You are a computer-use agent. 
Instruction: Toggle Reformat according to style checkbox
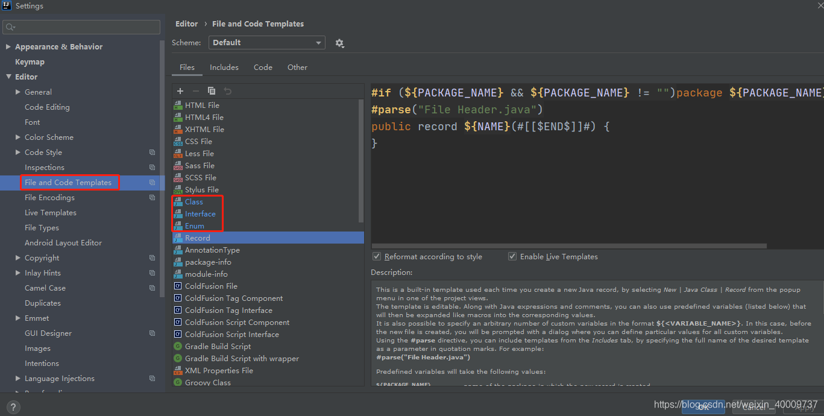pos(377,256)
